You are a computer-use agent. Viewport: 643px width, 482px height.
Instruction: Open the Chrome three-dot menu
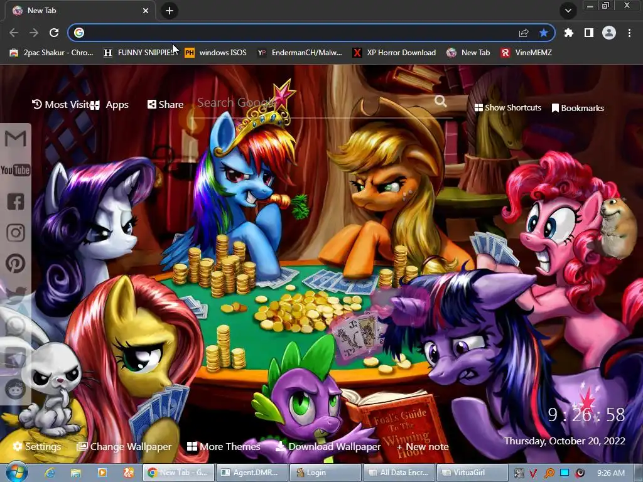(629, 33)
